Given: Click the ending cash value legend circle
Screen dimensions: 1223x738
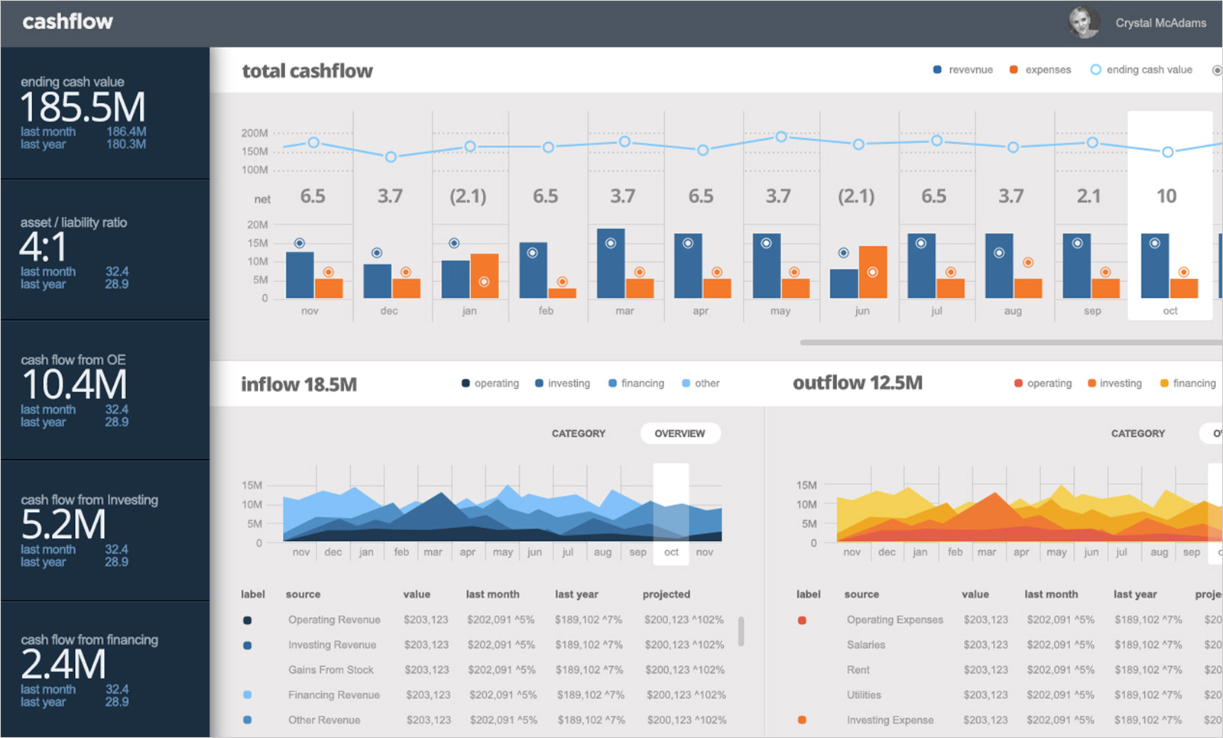Looking at the screenshot, I should [1095, 70].
